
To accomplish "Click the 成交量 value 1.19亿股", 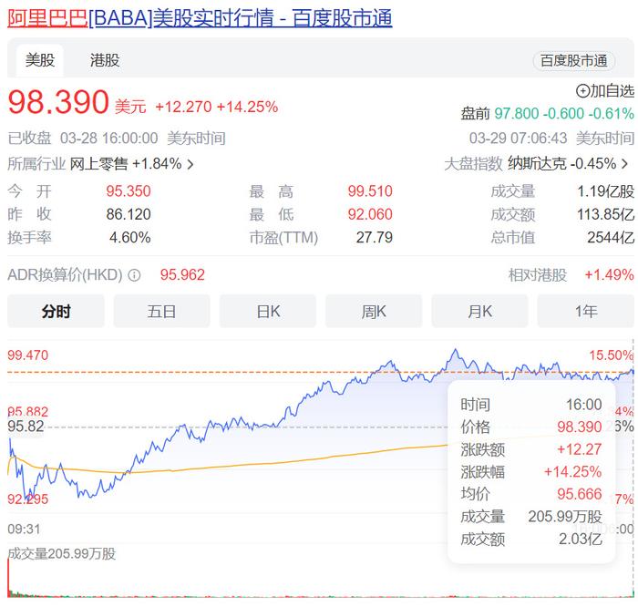I will click(606, 191).
